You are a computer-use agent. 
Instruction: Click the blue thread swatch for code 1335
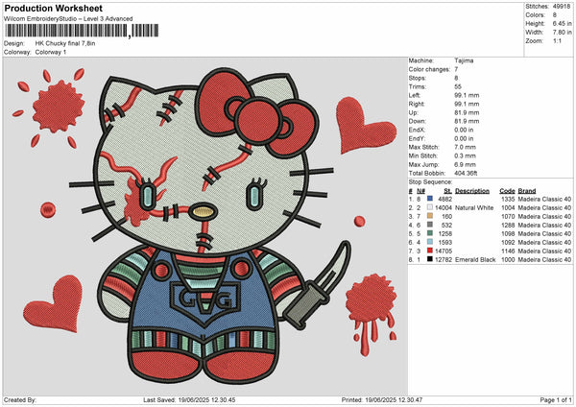[x=430, y=199]
